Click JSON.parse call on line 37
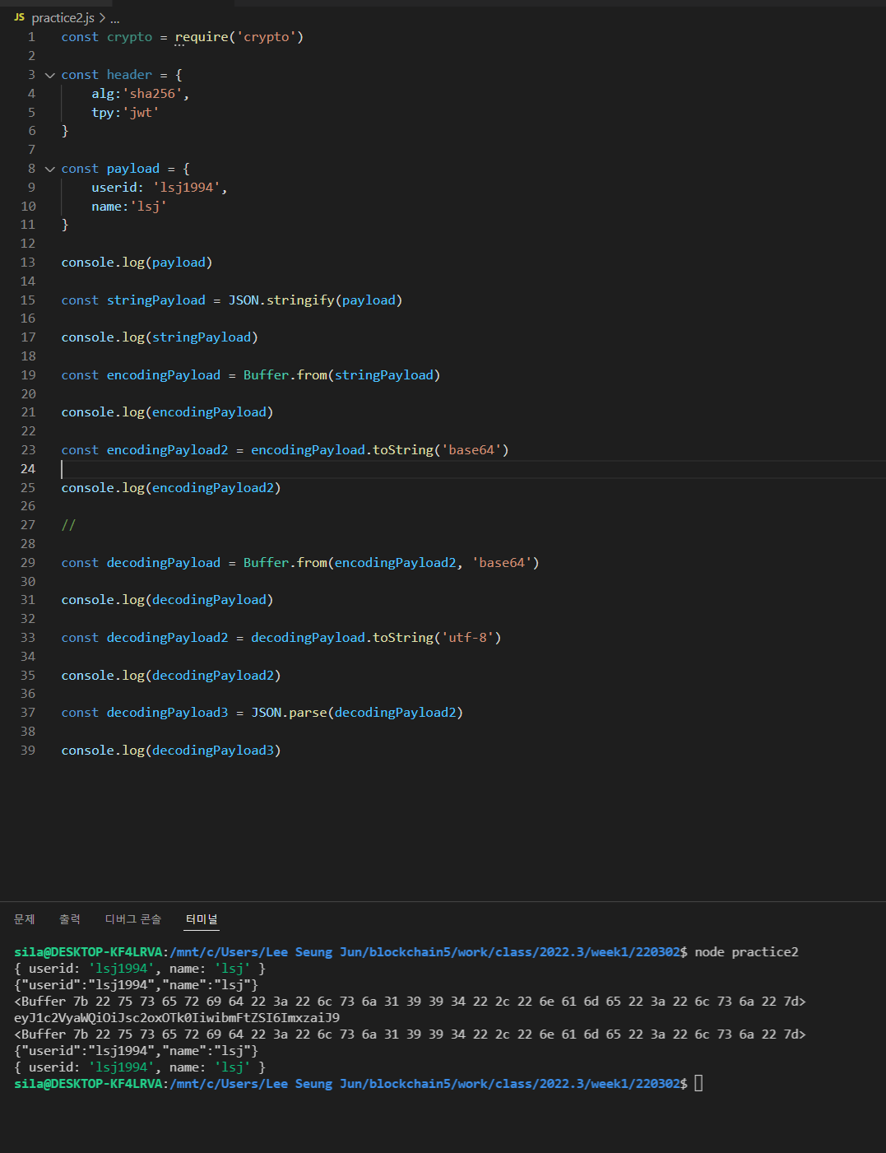 click(357, 713)
